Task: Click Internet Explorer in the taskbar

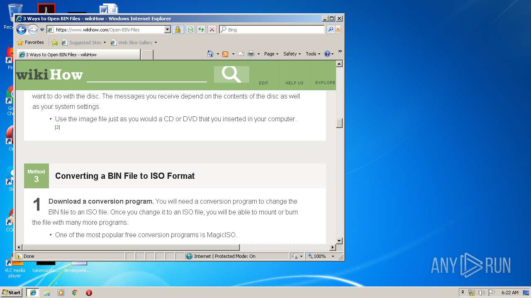Action: 33,293
